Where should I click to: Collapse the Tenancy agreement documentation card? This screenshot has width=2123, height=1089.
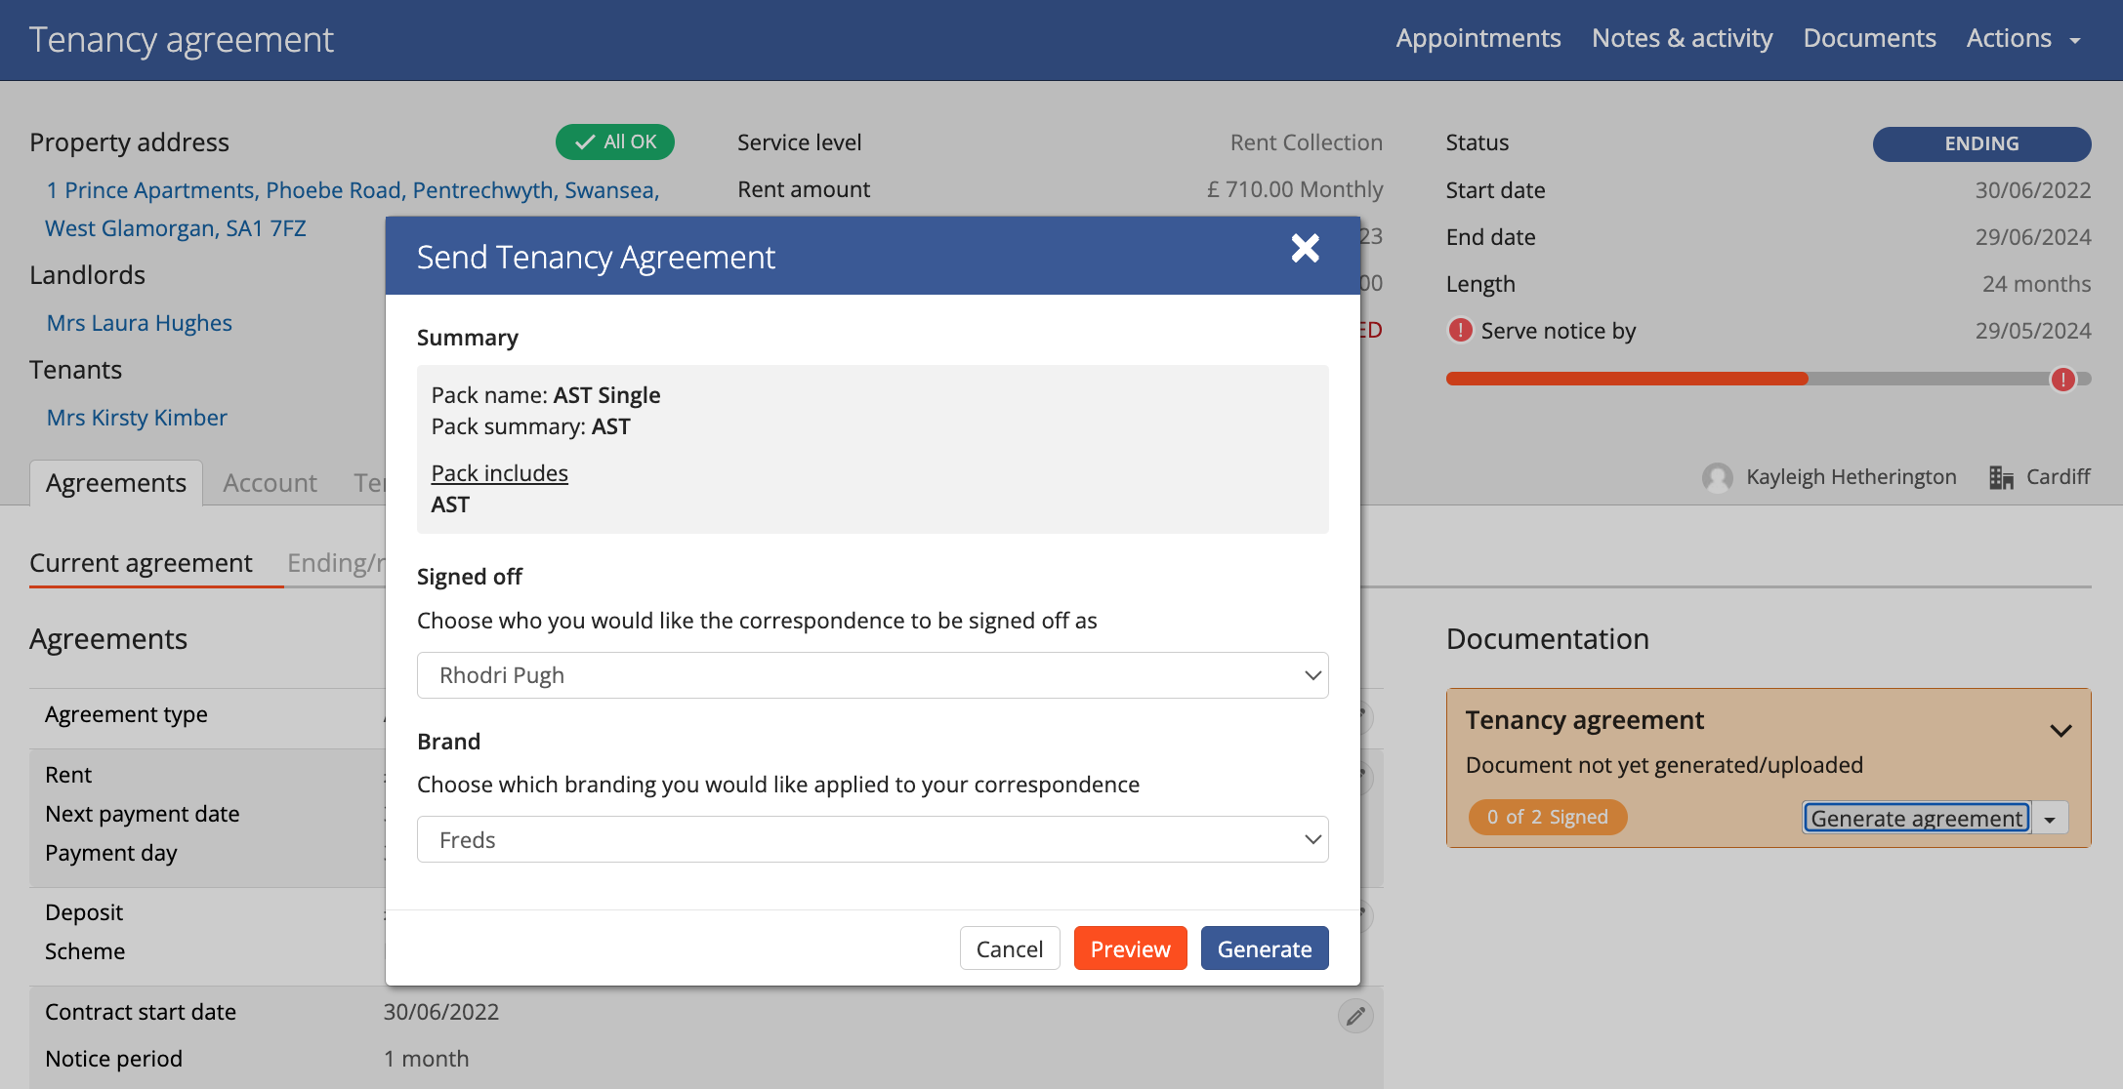2061,730
